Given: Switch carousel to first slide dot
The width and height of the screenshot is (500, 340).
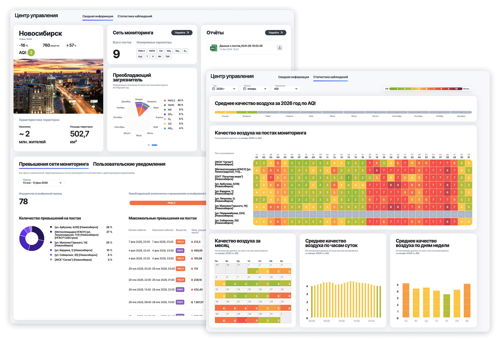Looking at the screenshot, I should (x=149, y=145).
